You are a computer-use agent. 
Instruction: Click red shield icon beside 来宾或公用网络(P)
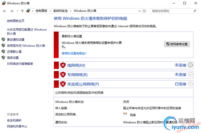point(63,84)
